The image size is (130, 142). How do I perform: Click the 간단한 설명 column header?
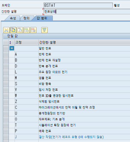[x=84, y=42]
